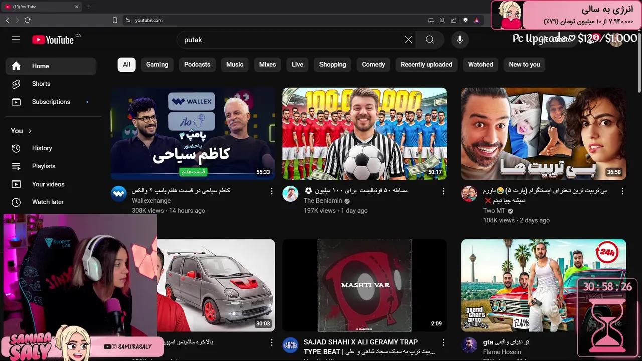Open site settings icon beside youtube.com
642x361 pixels.
click(128, 20)
